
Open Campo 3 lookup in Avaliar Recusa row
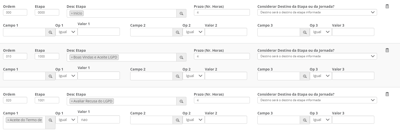pyautogui.click(x=305, y=120)
